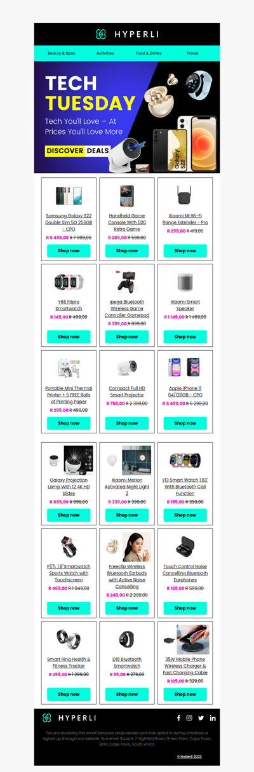Open Compact Full HD Smart Projector link
Image resolution: width=254 pixels, height=772 pixels.
point(127,391)
